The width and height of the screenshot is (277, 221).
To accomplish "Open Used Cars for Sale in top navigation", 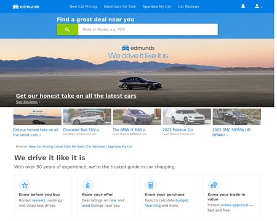I will pos(120,7).
